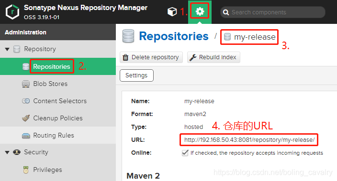Click the 'maven2' format value
This screenshot has width=337, height=181.
click(x=195, y=114)
